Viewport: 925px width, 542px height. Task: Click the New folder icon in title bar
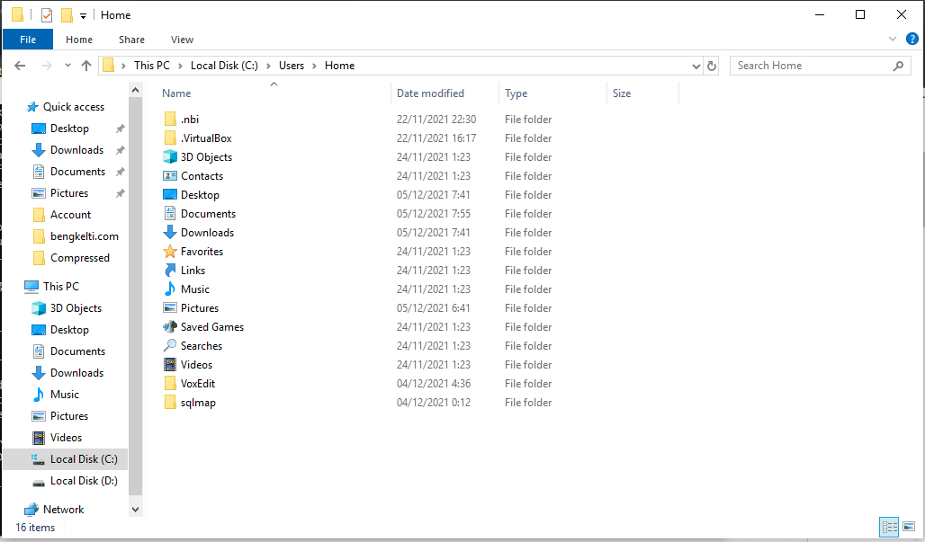coord(67,14)
